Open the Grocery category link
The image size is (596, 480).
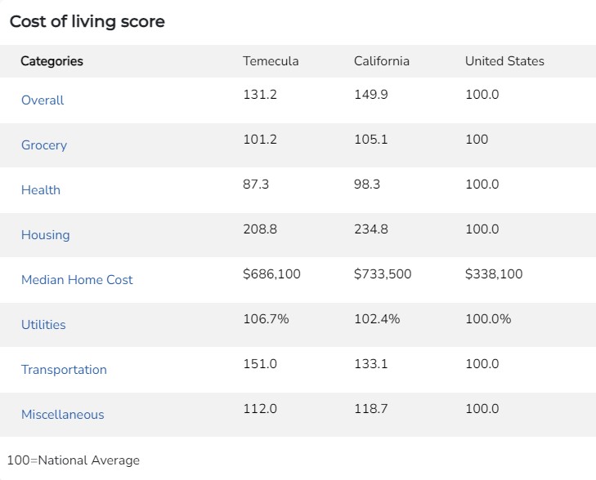point(44,145)
